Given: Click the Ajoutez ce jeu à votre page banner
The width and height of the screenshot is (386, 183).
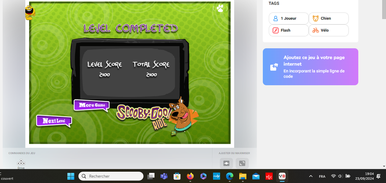Looking at the screenshot, I should (311, 67).
